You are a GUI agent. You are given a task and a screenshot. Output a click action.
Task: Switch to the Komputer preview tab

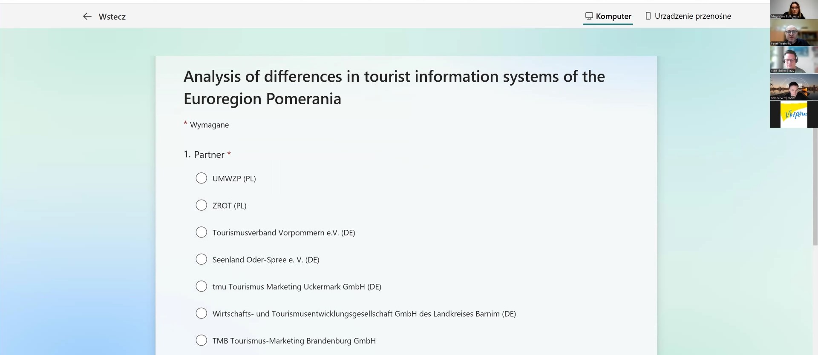(x=608, y=16)
